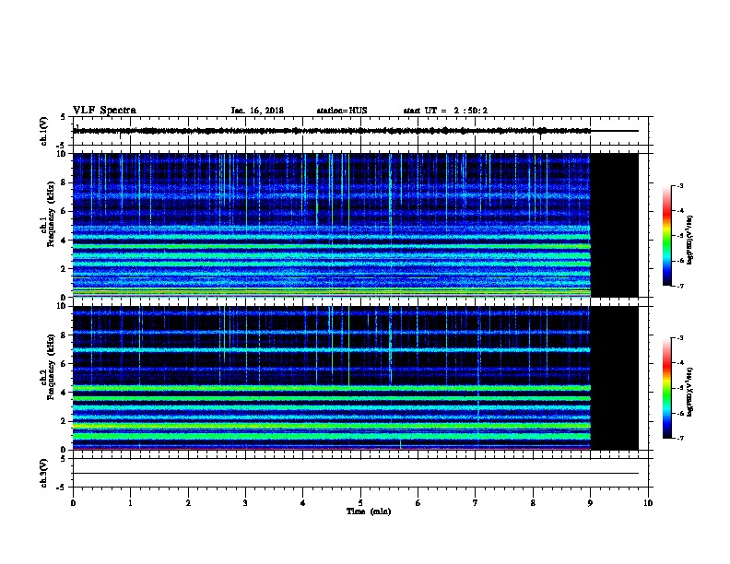
Task: Select the 'start UT = 2 : 50: 2' text
Action: (x=445, y=111)
